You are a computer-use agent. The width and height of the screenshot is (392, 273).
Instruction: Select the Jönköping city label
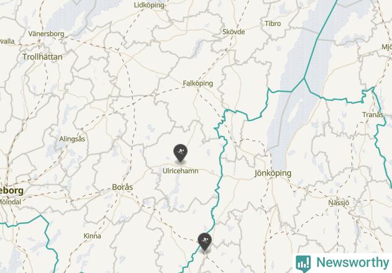pyautogui.click(x=273, y=173)
